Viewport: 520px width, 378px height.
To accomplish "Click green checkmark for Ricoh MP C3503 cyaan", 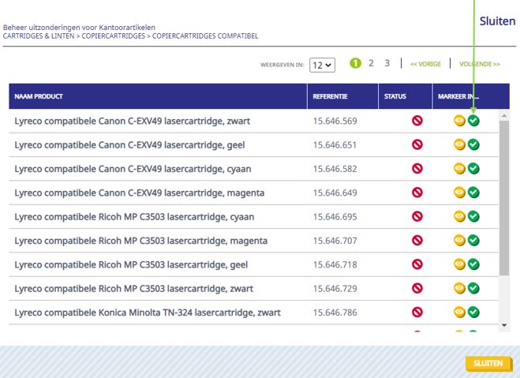I will click(473, 216).
